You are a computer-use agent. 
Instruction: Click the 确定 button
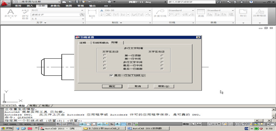pos(112,86)
